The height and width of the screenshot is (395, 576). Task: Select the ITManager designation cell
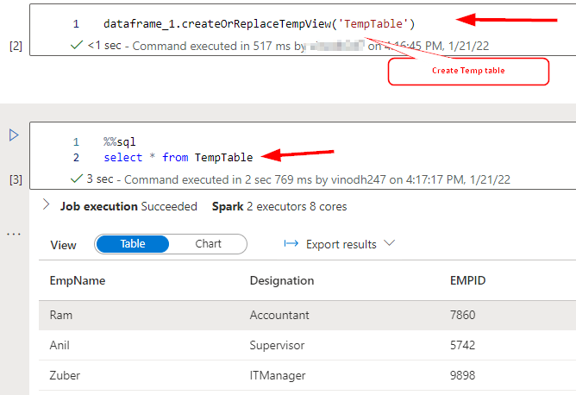click(x=277, y=375)
